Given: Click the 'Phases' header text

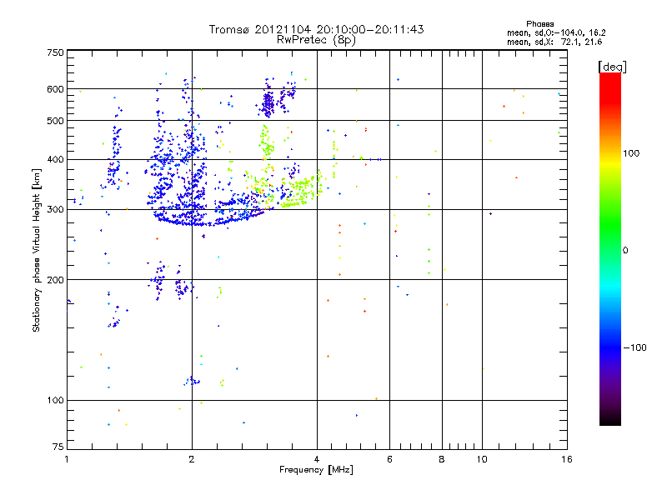Looking at the screenshot, I should click(x=539, y=24).
